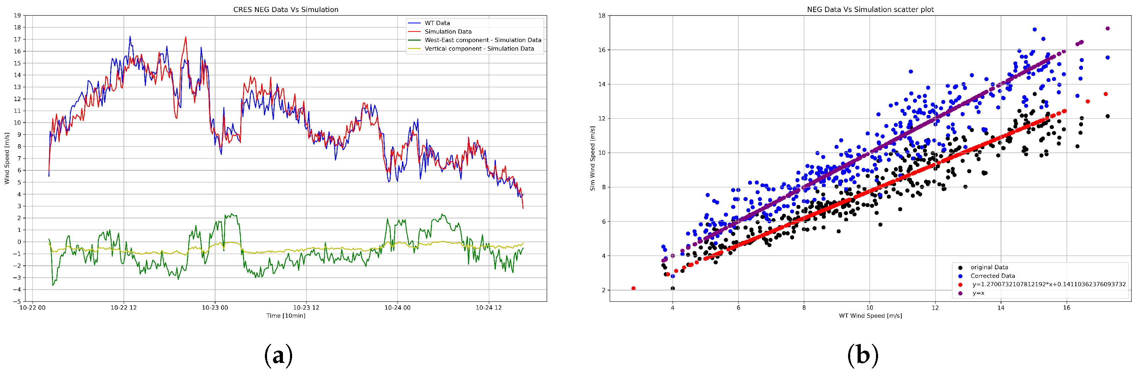Image resolution: width=1137 pixels, height=376 pixels.
Task: Click the "Wind Speed [m/s]" y-axis label
Action: [7, 159]
